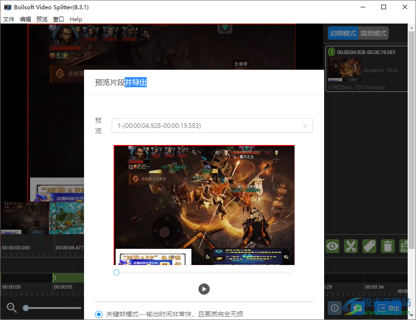The image size is (416, 320).
Task: Click the 00:00:06.477 timestamp on the filmstrip ruler
Action: click(70, 248)
